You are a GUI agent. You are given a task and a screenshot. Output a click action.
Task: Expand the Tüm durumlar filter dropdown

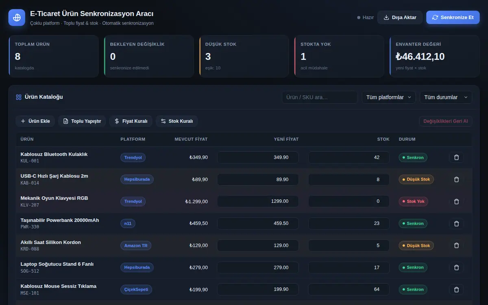click(446, 97)
